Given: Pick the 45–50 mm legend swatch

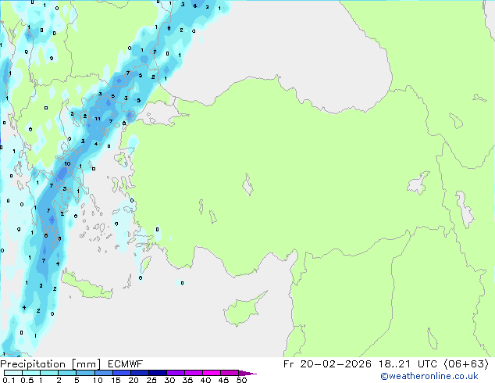Looking at the screenshot, I should [x=230, y=373].
